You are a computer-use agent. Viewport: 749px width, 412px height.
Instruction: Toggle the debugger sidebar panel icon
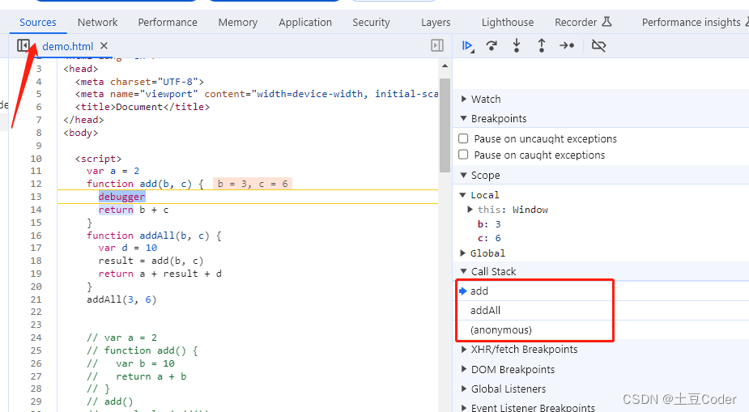click(437, 46)
